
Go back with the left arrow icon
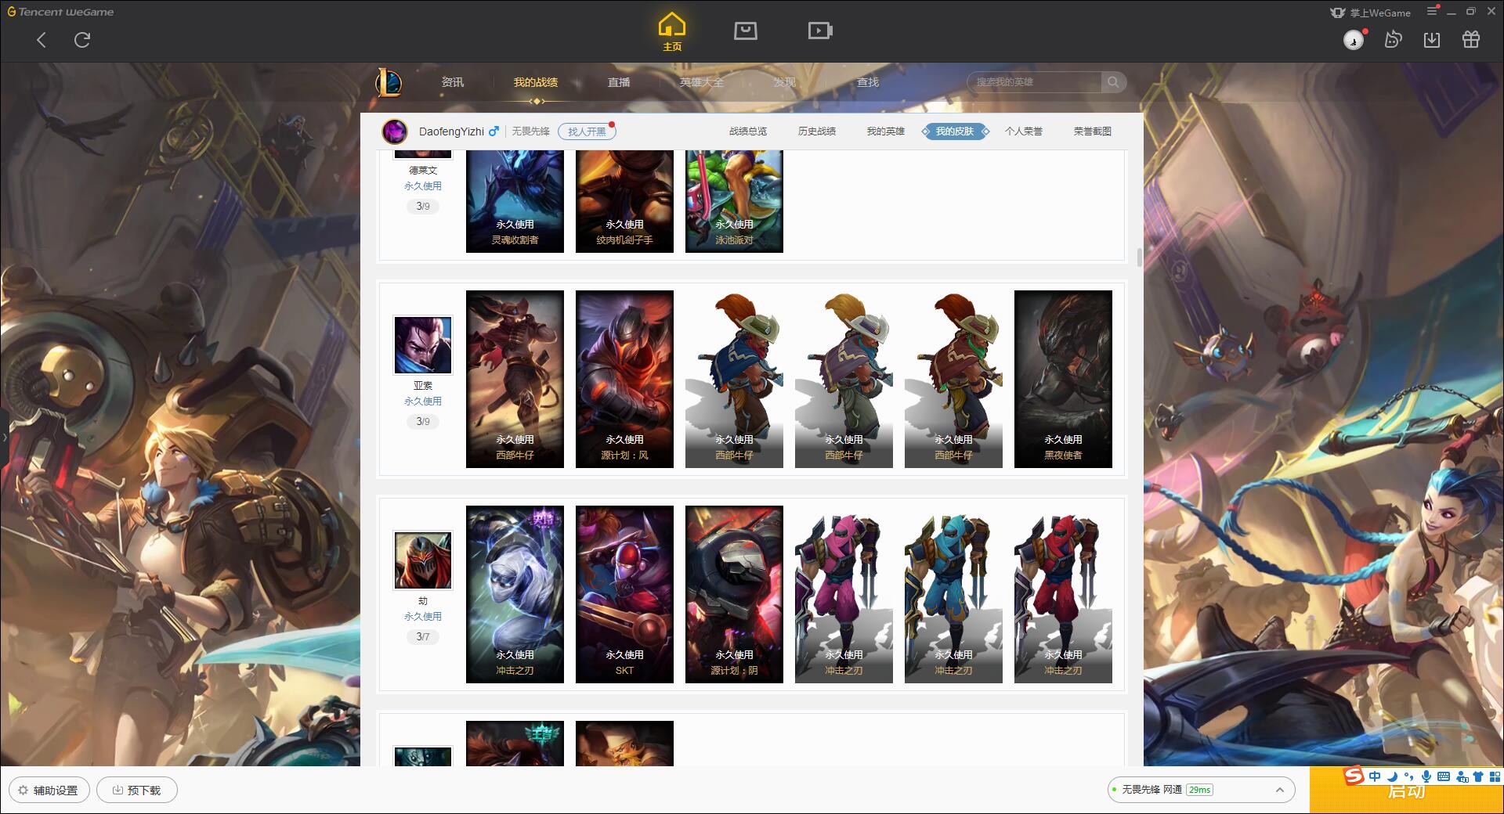pos(42,40)
